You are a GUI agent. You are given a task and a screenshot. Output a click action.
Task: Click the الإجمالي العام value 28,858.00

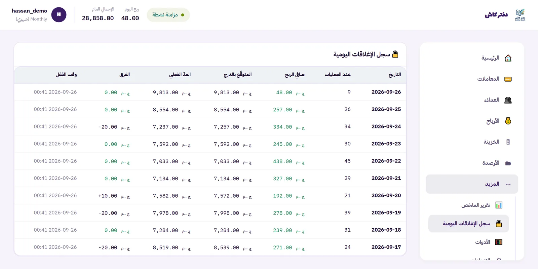(98, 18)
